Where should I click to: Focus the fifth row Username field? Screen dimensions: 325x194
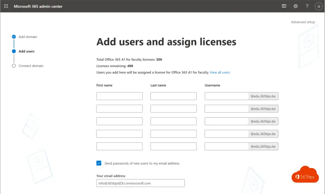227,146
